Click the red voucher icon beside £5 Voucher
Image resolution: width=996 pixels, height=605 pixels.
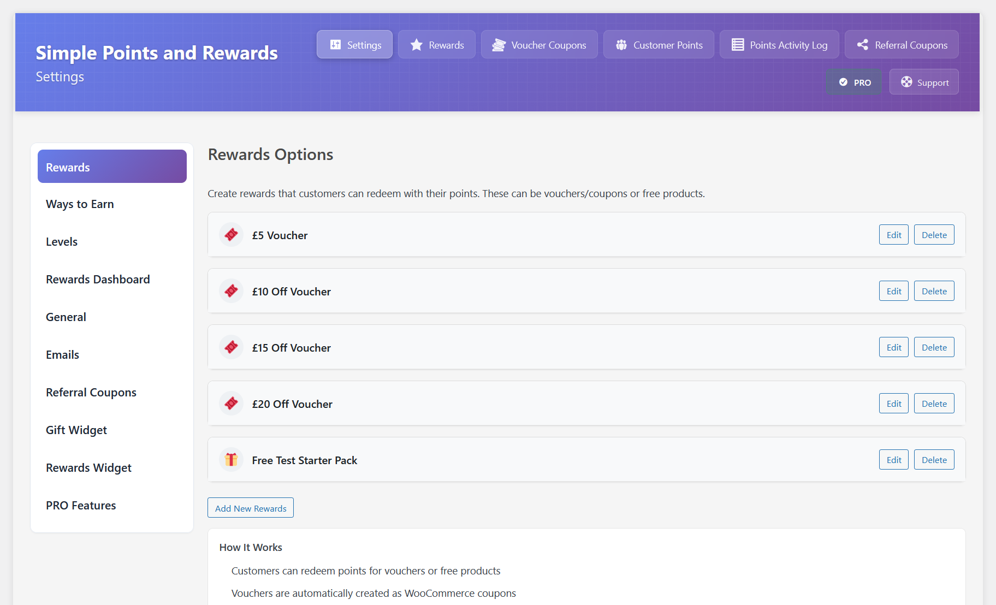[231, 235]
